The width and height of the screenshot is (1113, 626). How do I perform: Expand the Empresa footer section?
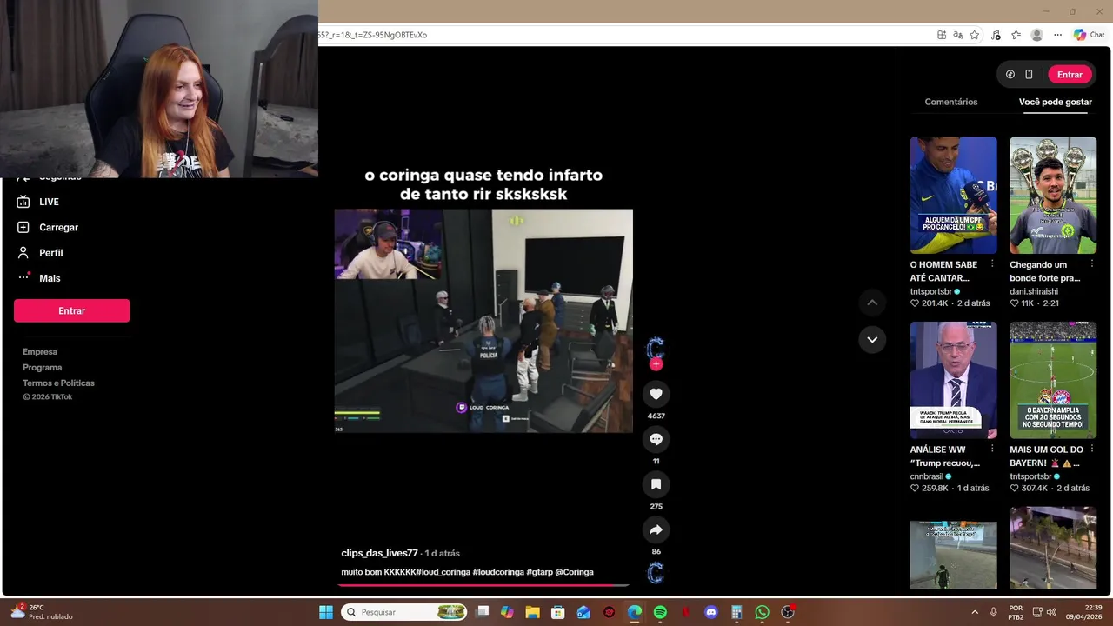(40, 351)
